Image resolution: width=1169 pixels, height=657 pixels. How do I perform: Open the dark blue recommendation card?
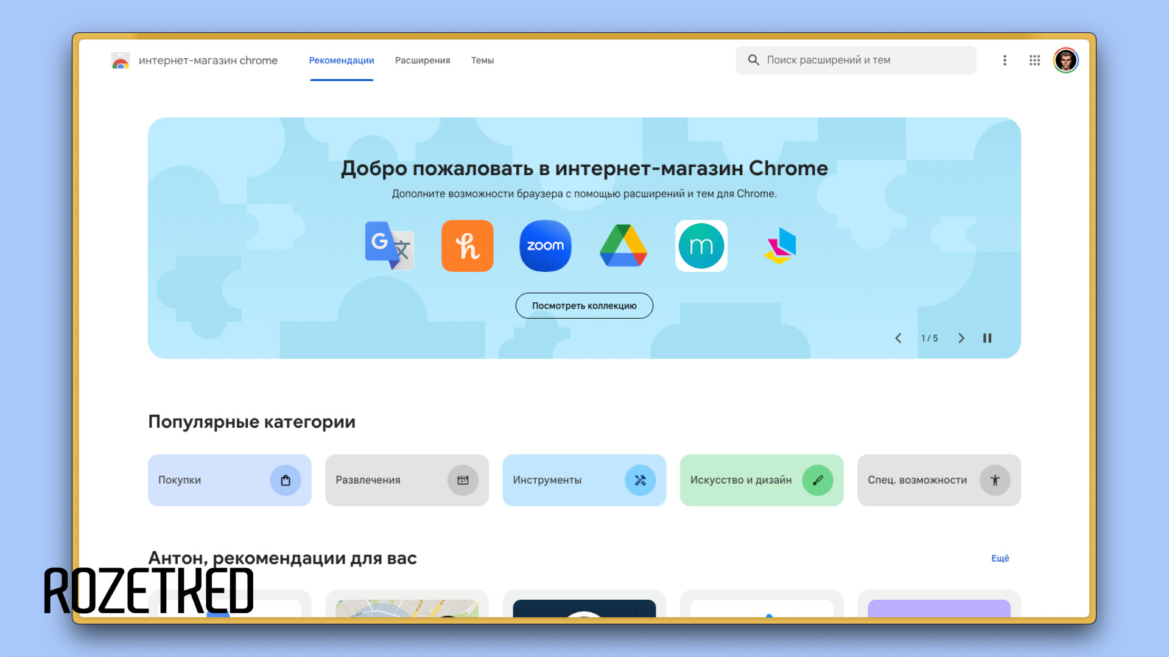tap(584, 603)
